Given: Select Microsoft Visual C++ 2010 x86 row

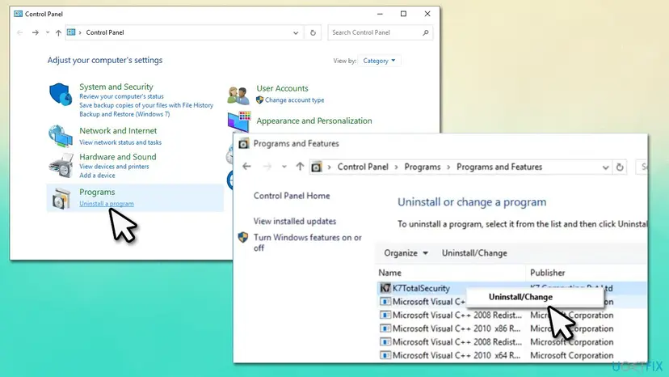Looking at the screenshot, I should coord(512,328).
